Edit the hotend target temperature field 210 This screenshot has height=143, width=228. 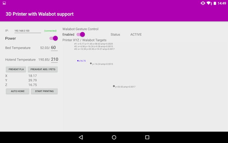click(55, 60)
